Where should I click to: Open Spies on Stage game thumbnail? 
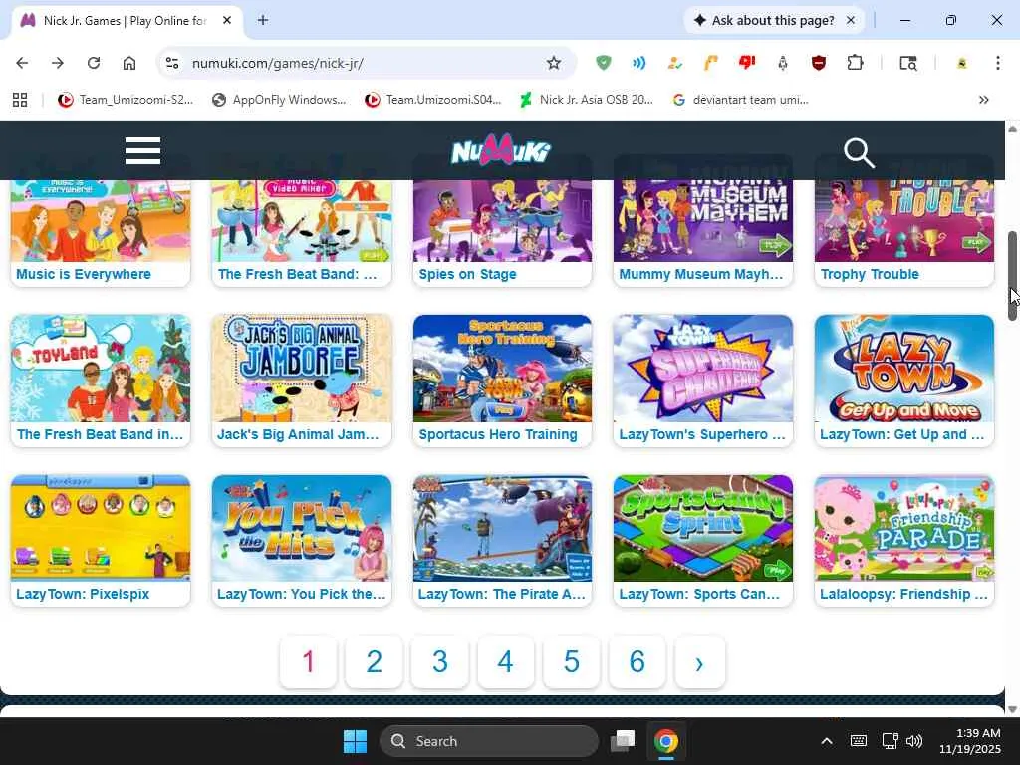(x=502, y=221)
